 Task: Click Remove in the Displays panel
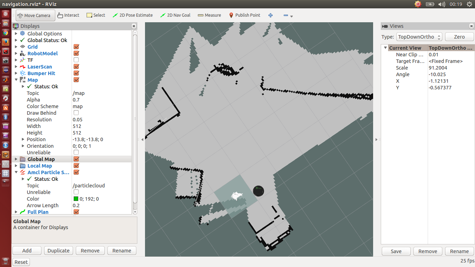90,251
